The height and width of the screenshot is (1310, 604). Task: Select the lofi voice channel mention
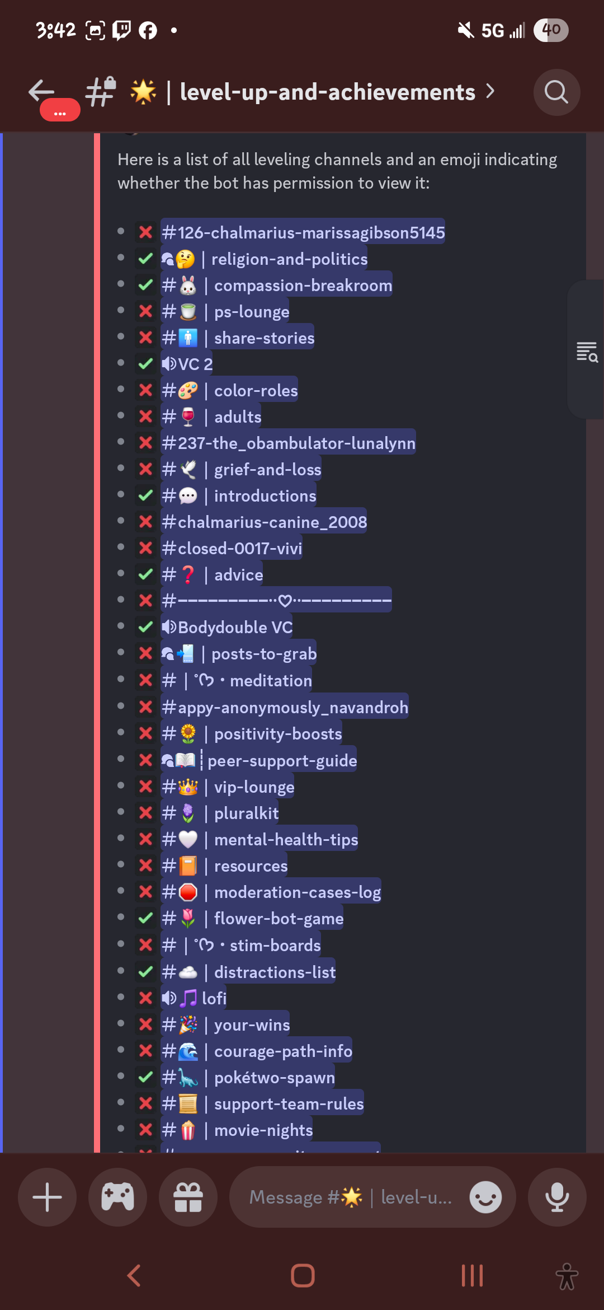194,998
